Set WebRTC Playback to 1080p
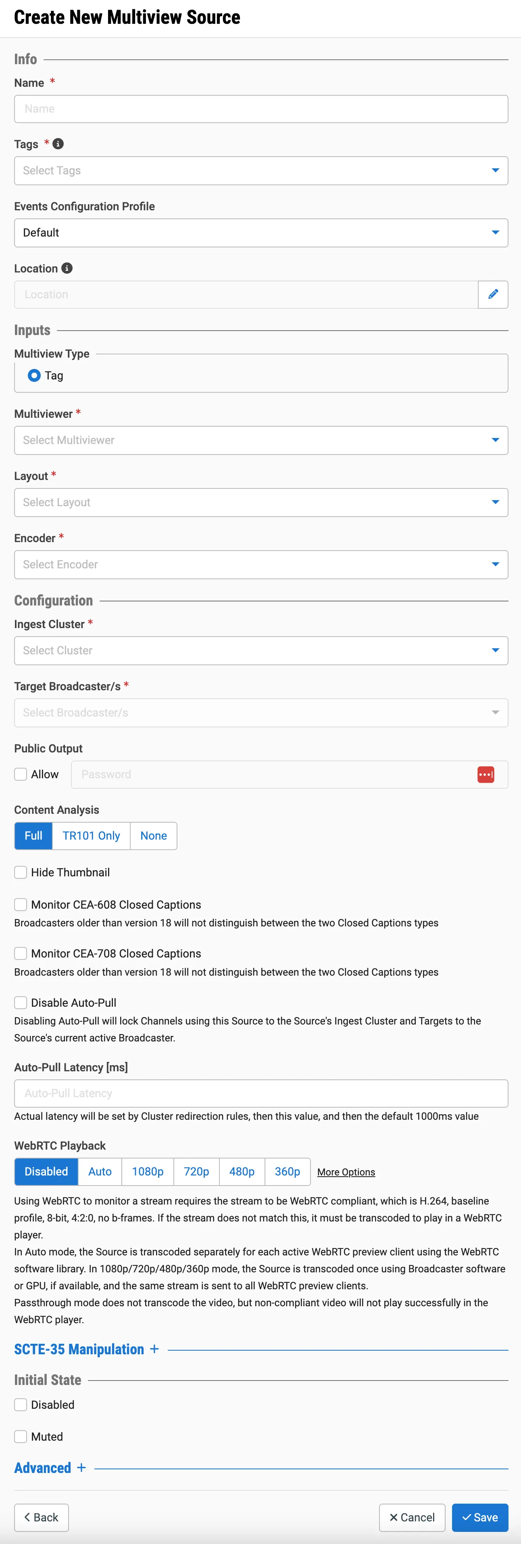The width and height of the screenshot is (521, 1544). pos(148,1171)
